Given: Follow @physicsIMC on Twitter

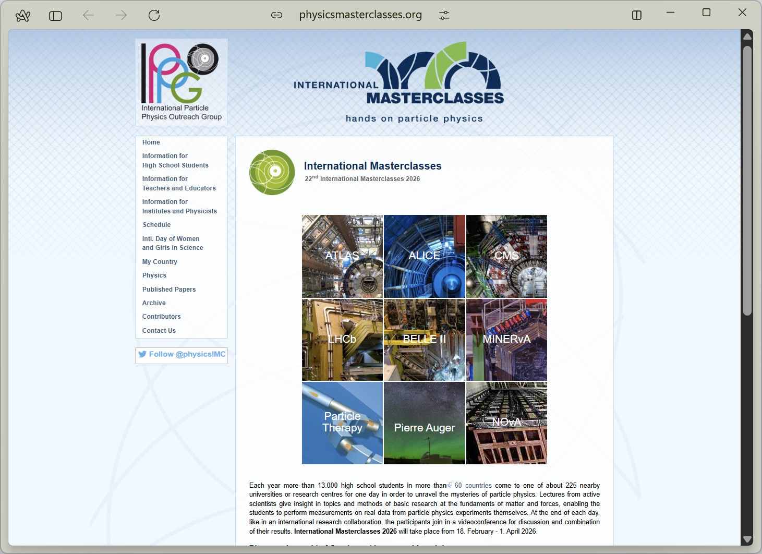Looking at the screenshot, I should (x=182, y=355).
